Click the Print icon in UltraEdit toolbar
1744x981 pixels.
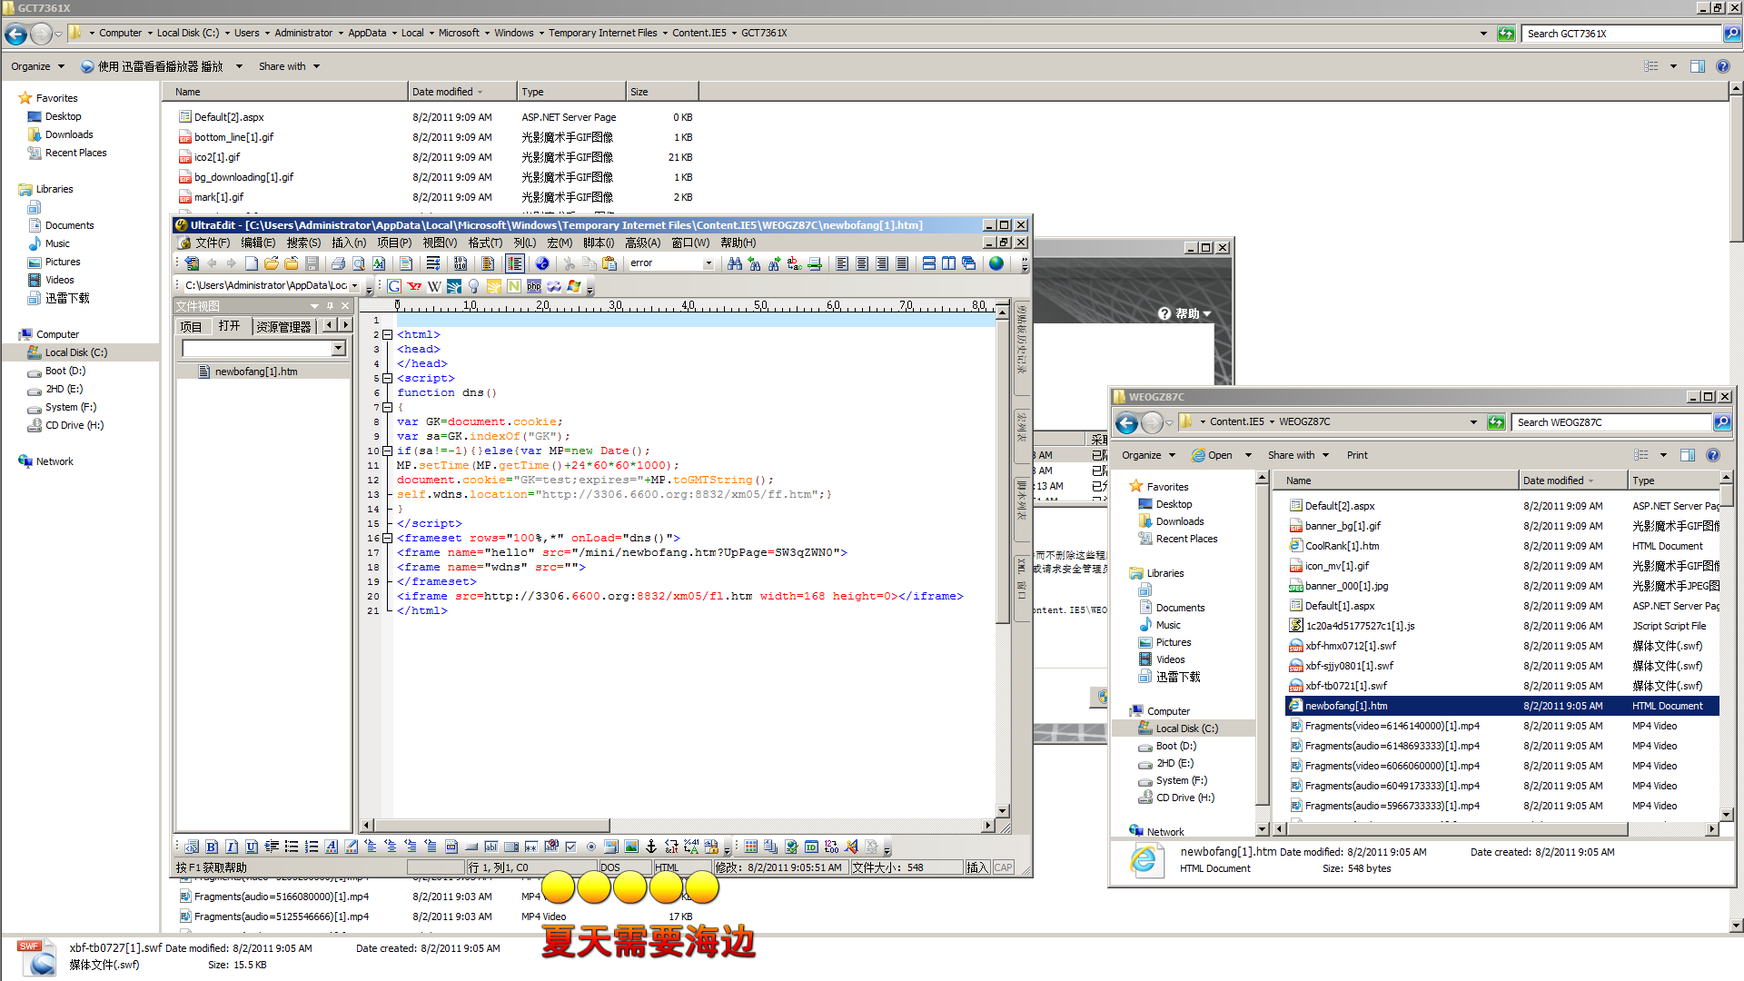338,263
